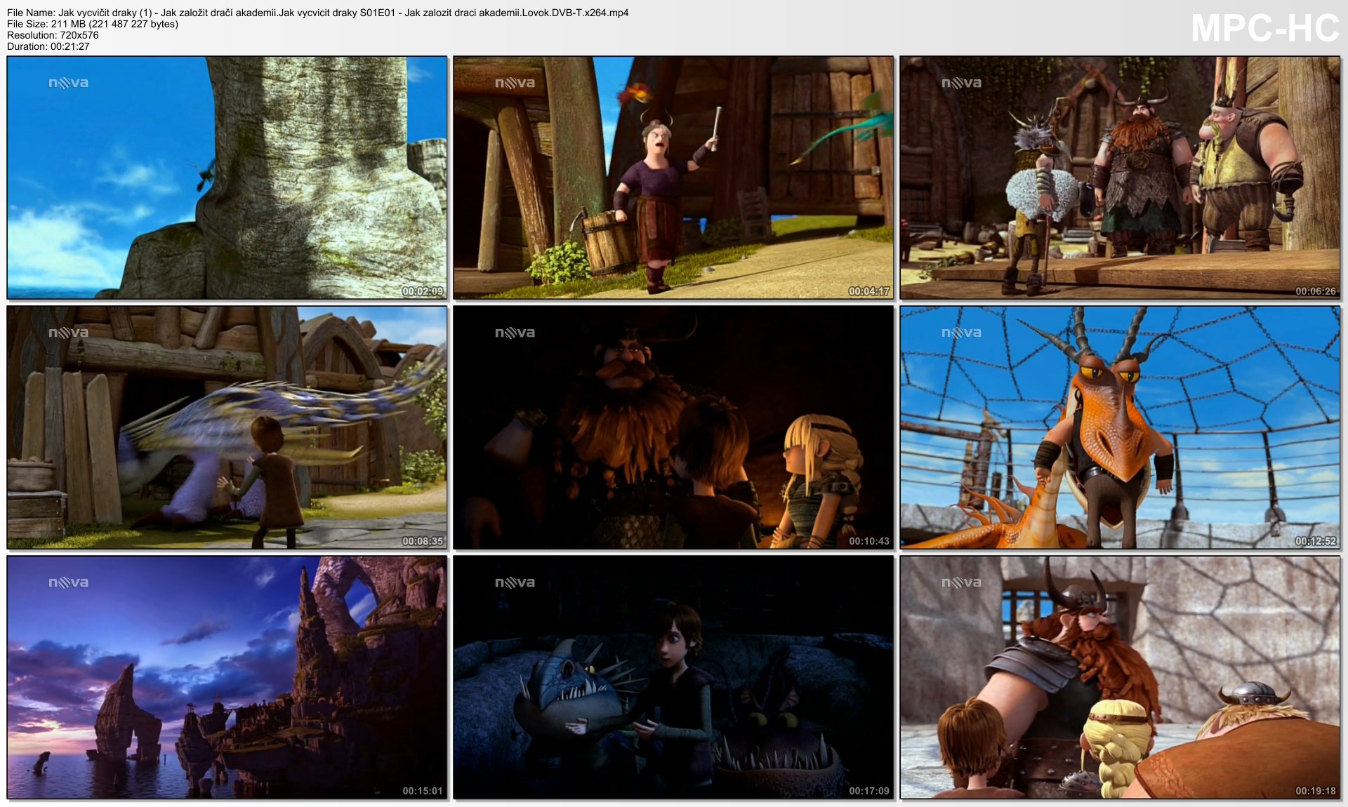The width and height of the screenshot is (1348, 807).
Task: Select the 00:06:26 Viking thumbnail
Action: pyautogui.click(x=1120, y=178)
